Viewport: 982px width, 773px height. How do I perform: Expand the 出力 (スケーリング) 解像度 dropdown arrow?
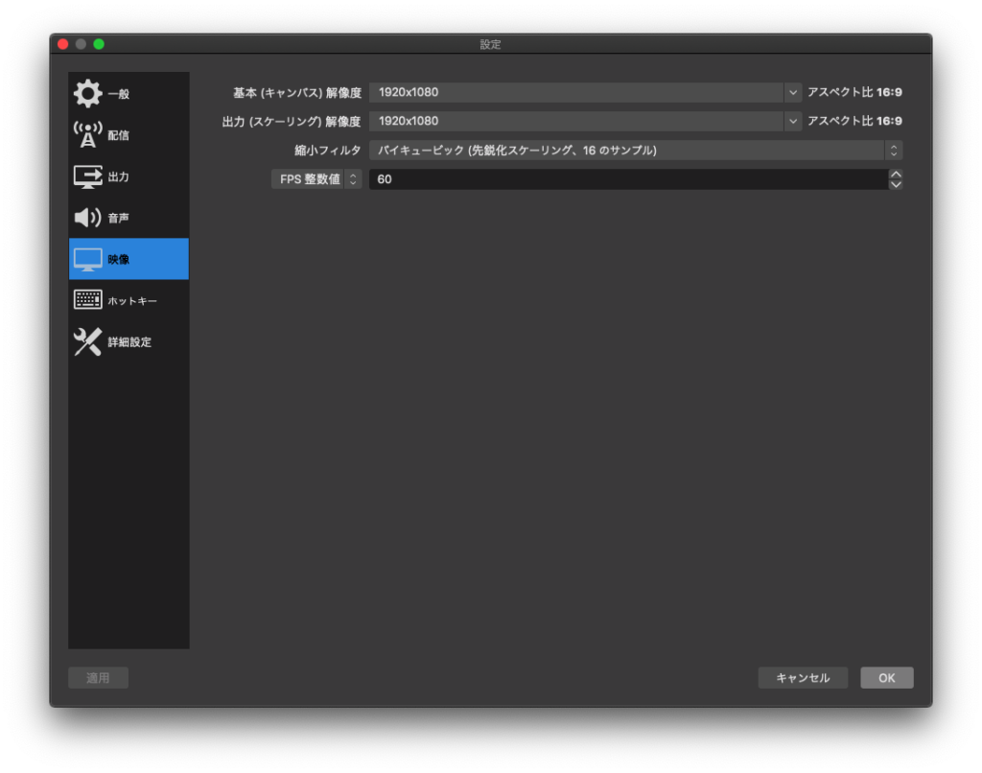793,121
